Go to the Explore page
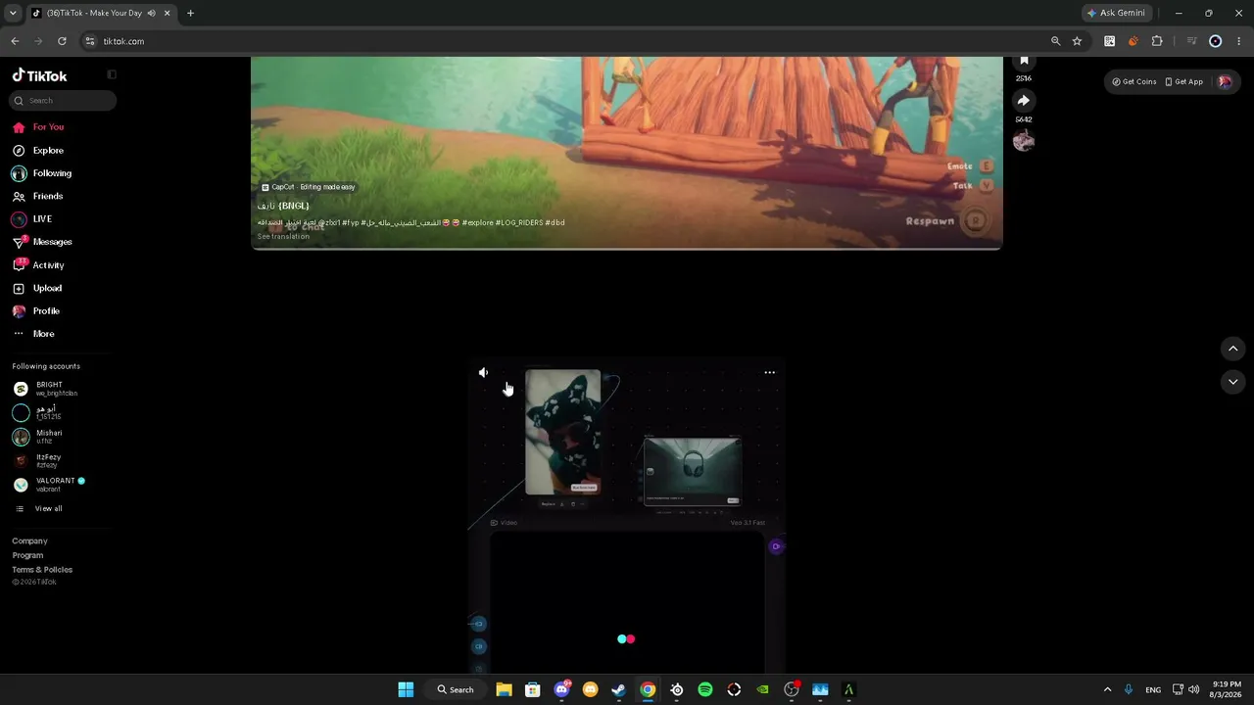The height and width of the screenshot is (705, 1254). (x=39, y=151)
